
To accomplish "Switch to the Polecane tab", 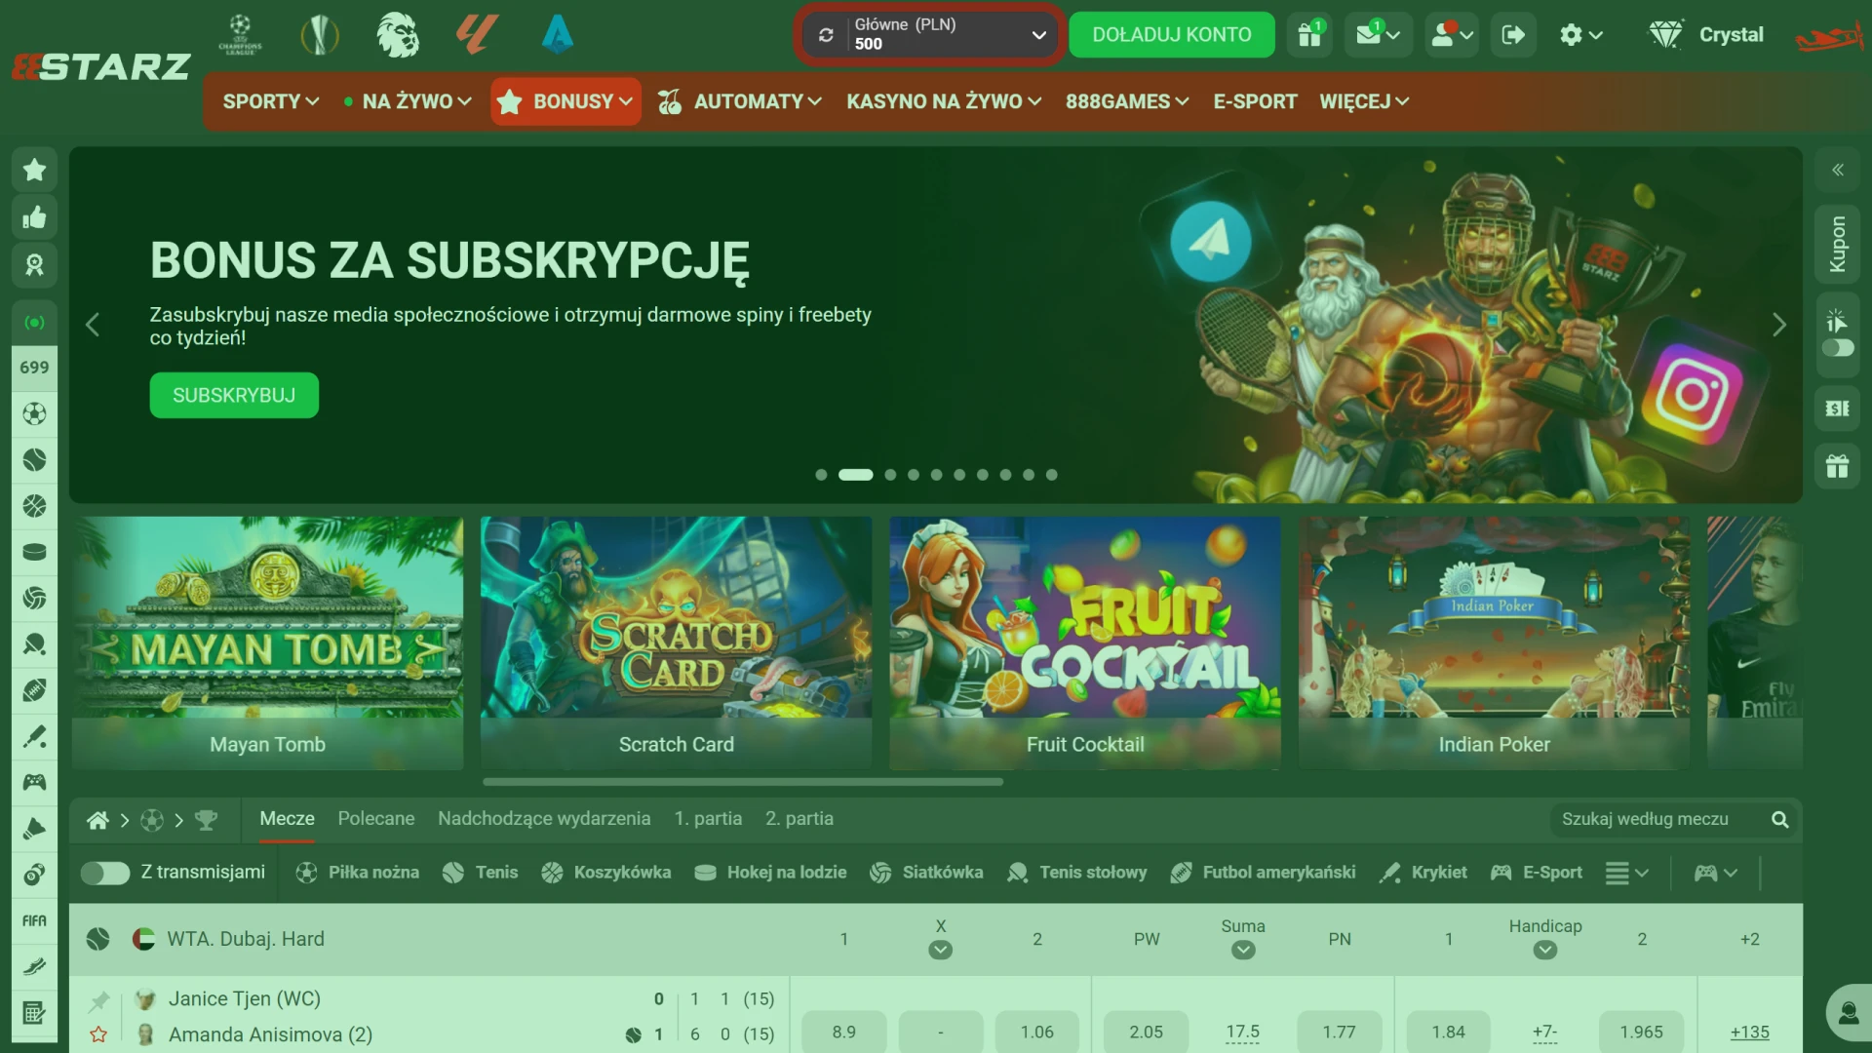I will (375, 819).
